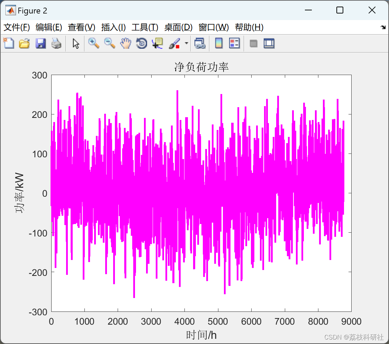Toggle the Edit Plot arrow tool
Screen dimensions: 389x344
pyautogui.click(x=76, y=44)
